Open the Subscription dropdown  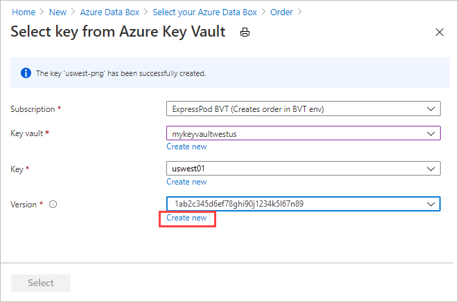click(x=303, y=108)
